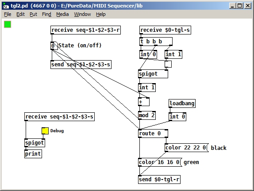Click the State (on/off) number box
The image size is (254, 191).
54,46
